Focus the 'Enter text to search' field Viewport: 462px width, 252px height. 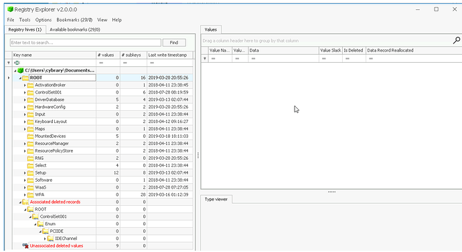pyautogui.click(x=86, y=43)
